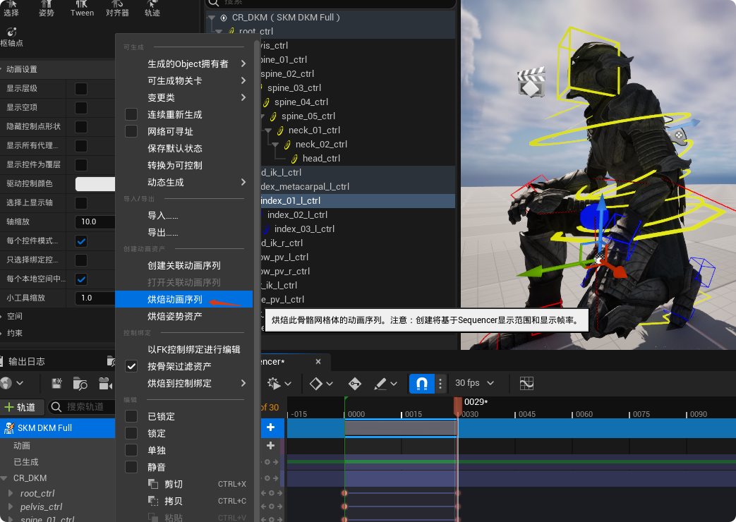736x522 pixels.
Task: Toggle the 隐藏控制点形状 checkbox
Action: (x=81, y=127)
